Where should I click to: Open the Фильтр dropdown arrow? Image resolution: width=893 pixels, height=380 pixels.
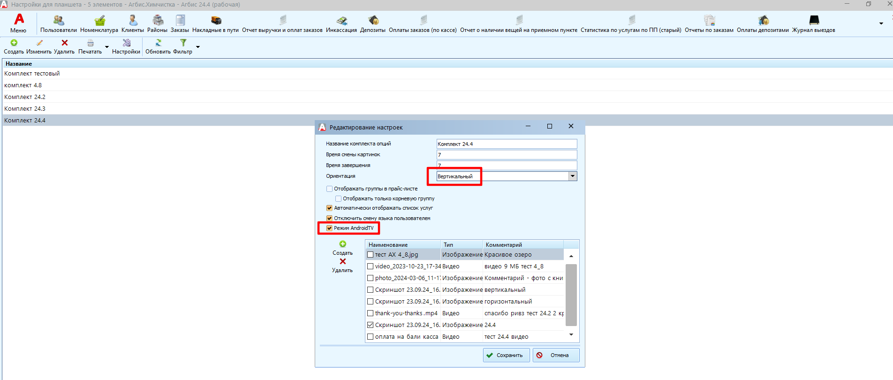[198, 47]
